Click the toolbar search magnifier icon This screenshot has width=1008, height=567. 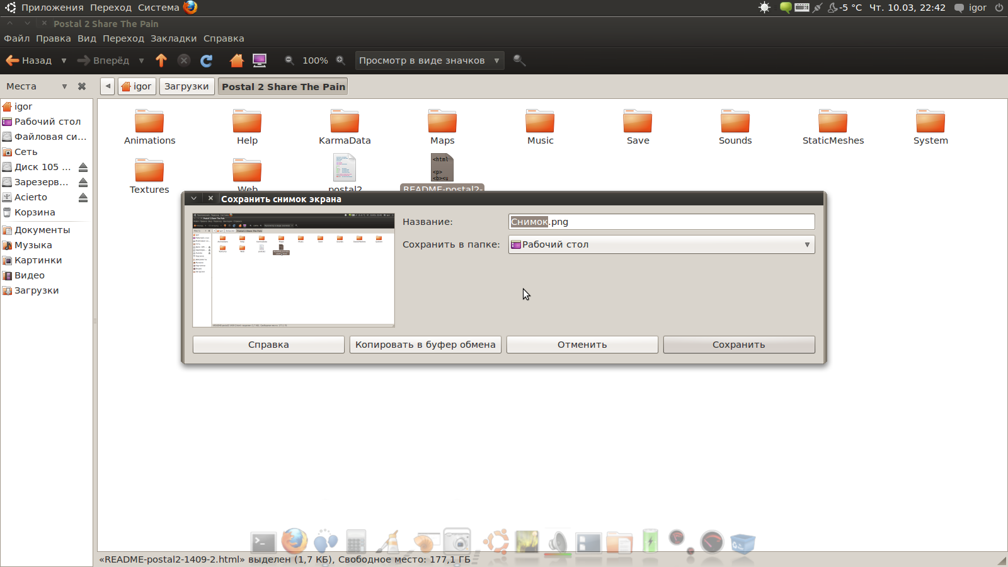point(519,60)
